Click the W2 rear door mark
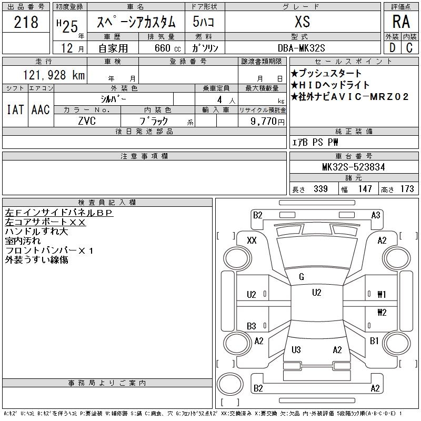 tap(382, 312)
